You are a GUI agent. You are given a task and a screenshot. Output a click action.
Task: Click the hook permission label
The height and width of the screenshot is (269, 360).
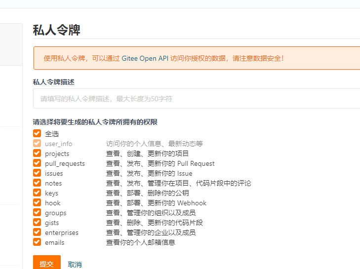point(52,203)
